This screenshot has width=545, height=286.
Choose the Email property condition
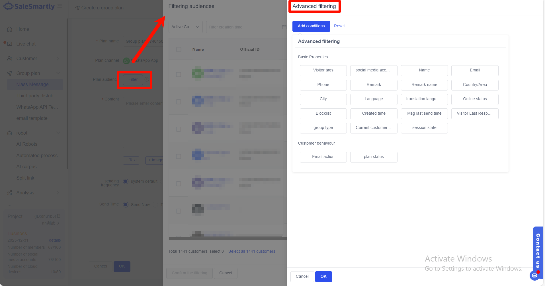point(475,71)
